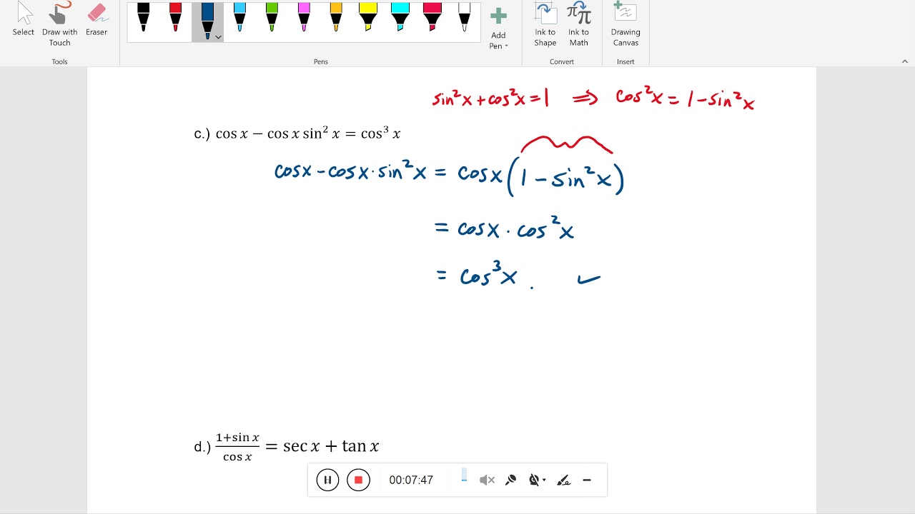Choose the Select tool

23,19
